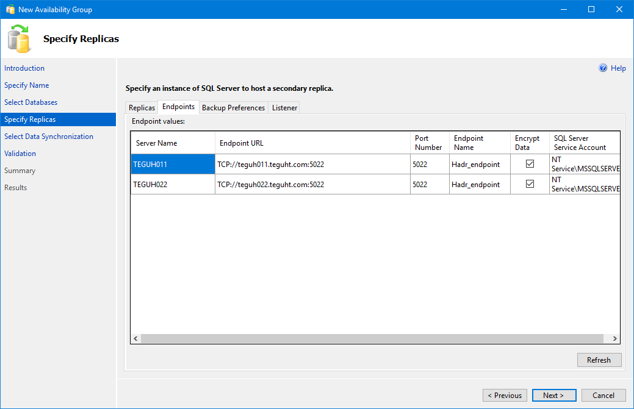Click the Previous button
Image resolution: width=634 pixels, height=409 pixels.
[505, 395]
